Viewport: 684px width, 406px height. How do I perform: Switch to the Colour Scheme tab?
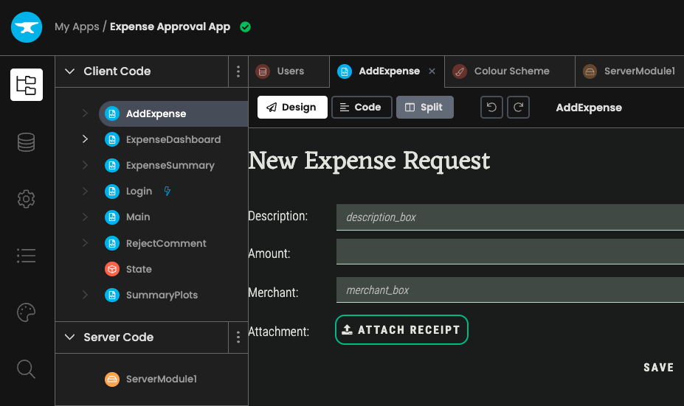coord(511,71)
